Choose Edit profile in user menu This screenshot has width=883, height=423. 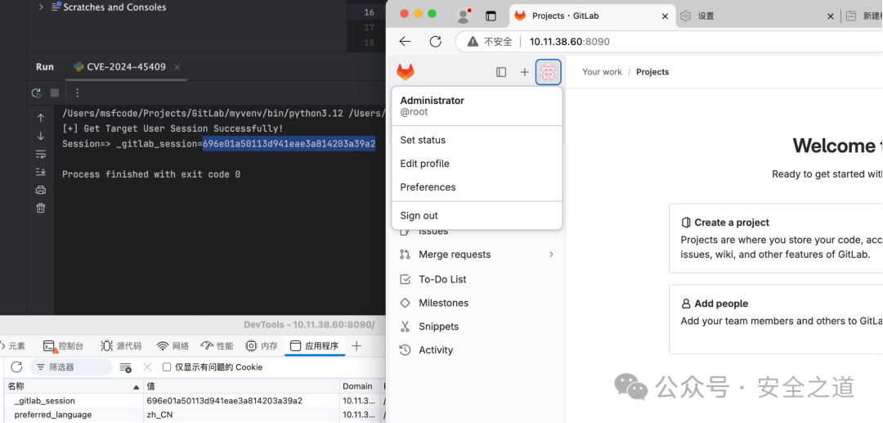(477, 164)
